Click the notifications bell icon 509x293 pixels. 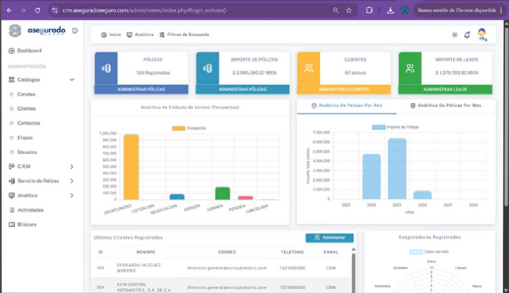click(467, 35)
